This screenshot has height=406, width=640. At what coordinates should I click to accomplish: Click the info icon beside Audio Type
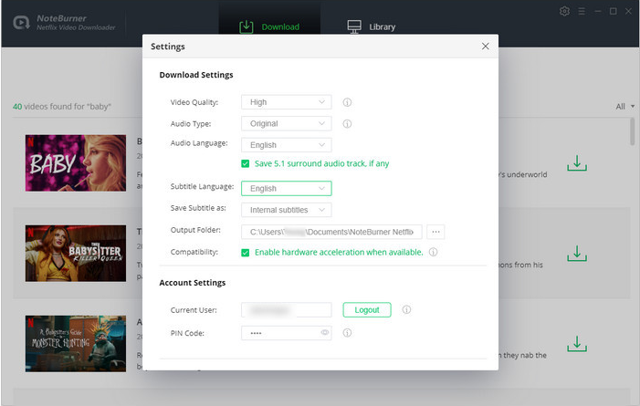pos(347,123)
